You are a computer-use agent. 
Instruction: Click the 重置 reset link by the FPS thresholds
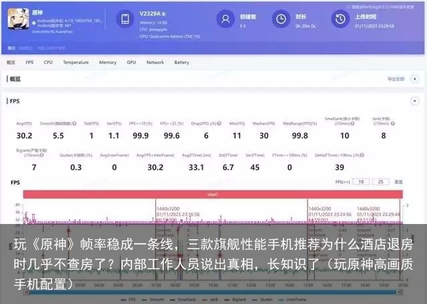(x=399, y=182)
